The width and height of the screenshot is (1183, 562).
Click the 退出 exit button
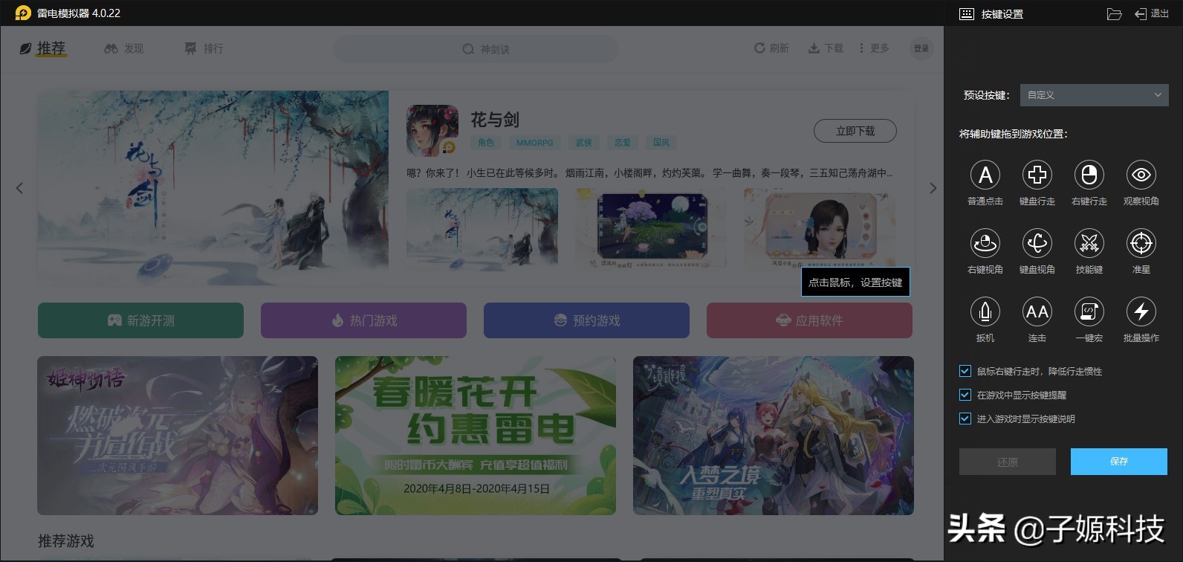tap(1152, 14)
